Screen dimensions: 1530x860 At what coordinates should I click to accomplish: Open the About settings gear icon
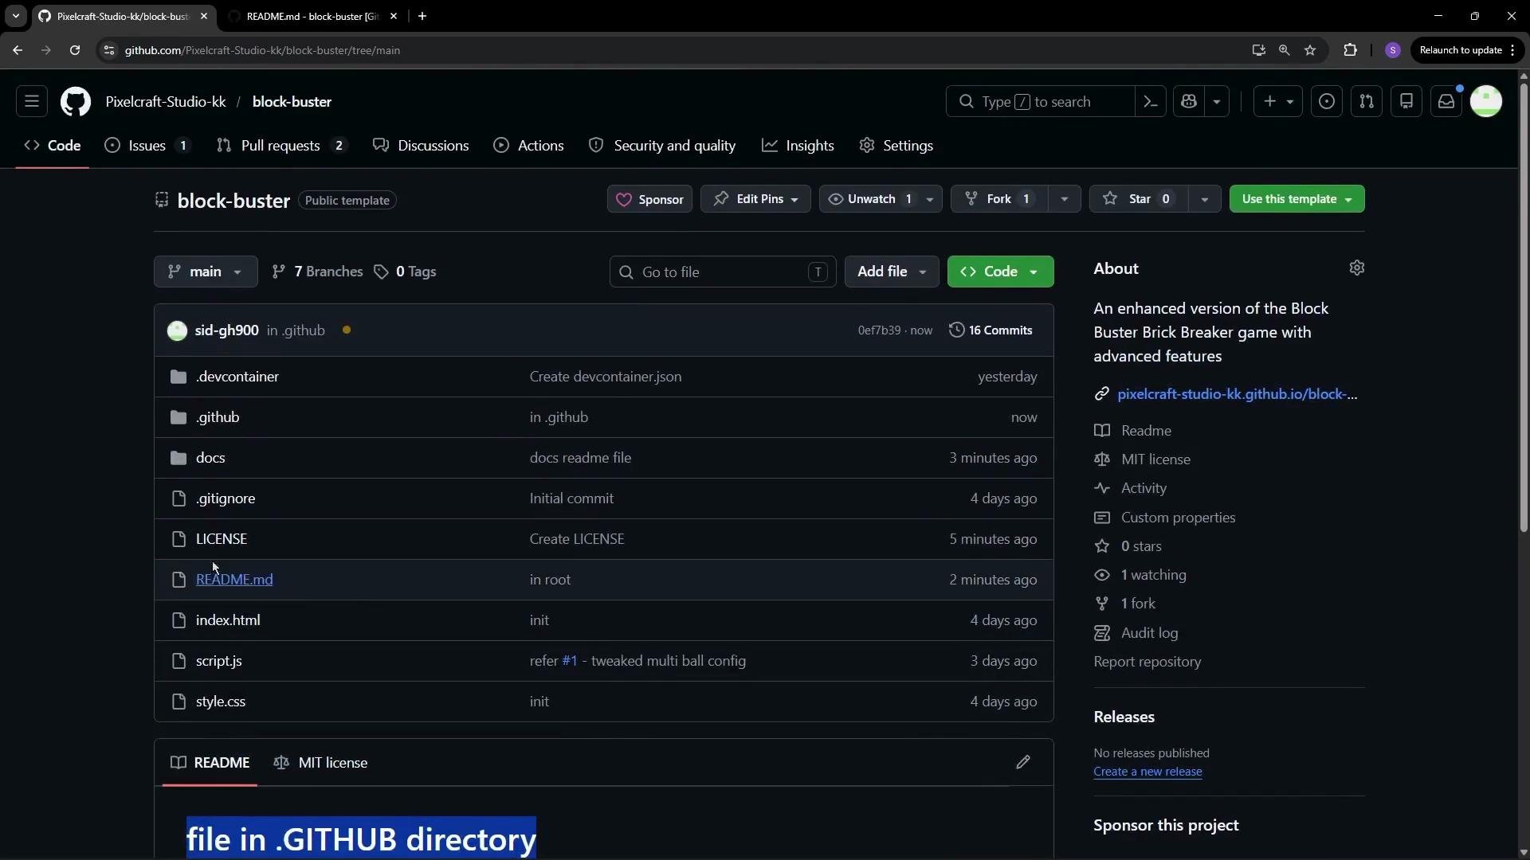tap(1357, 268)
